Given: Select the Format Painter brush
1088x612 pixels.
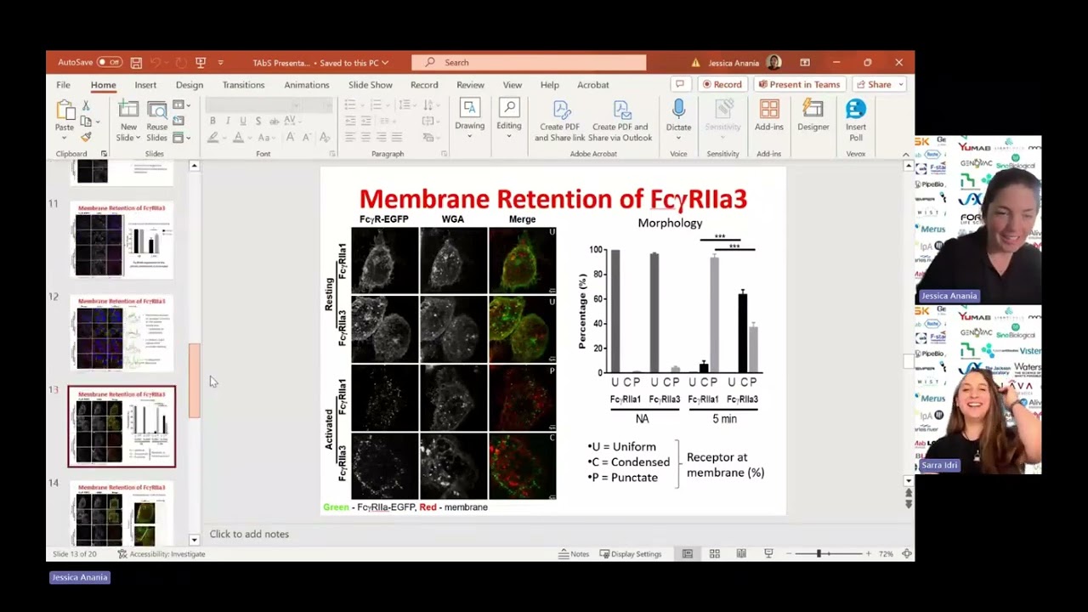Looking at the screenshot, I should pos(86,137).
